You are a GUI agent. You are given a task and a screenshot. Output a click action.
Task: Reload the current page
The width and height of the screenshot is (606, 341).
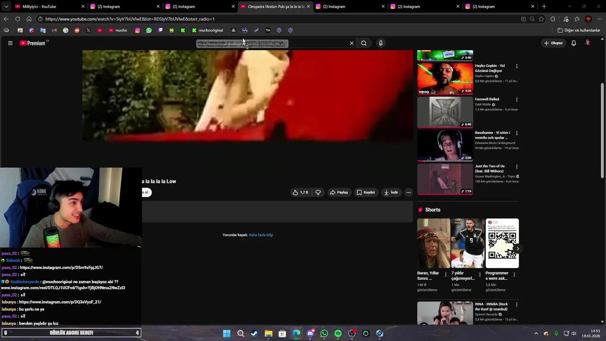pyautogui.click(x=18, y=19)
